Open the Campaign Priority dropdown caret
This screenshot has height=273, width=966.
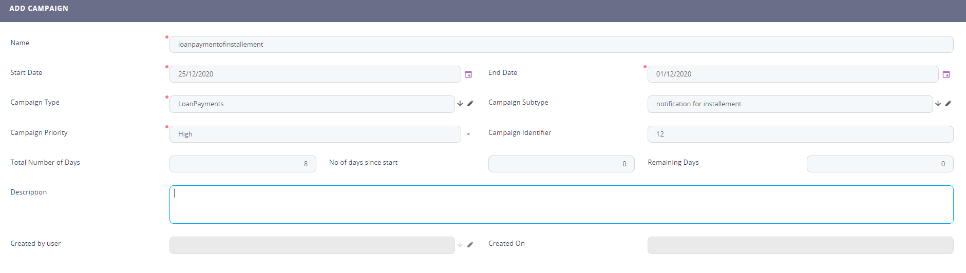coord(468,134)
